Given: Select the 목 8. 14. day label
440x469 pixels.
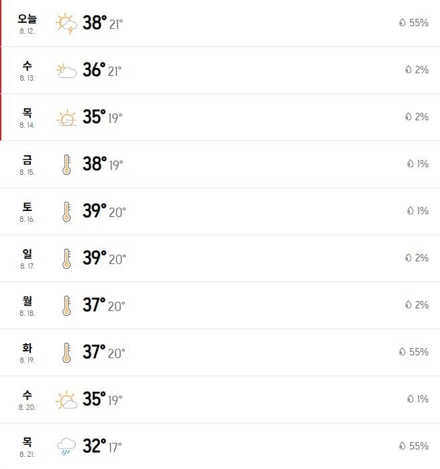Looking at the screenshot, I should pos(28,118).
